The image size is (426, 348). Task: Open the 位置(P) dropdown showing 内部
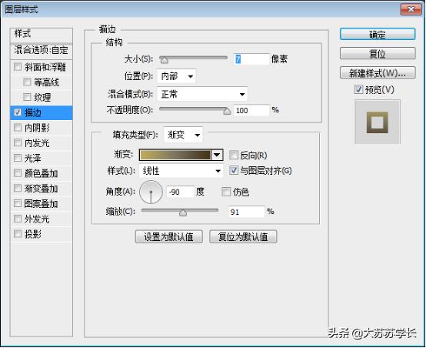click(x=177, y=76)
